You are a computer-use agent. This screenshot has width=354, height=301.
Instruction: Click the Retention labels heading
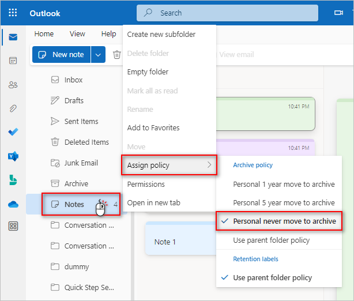pos(255,259)
